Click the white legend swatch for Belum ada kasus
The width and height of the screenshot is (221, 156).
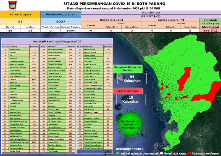click(x=161, y=154)
